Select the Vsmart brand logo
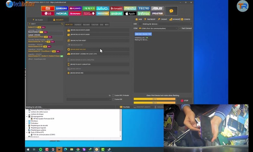 (116, 8)
